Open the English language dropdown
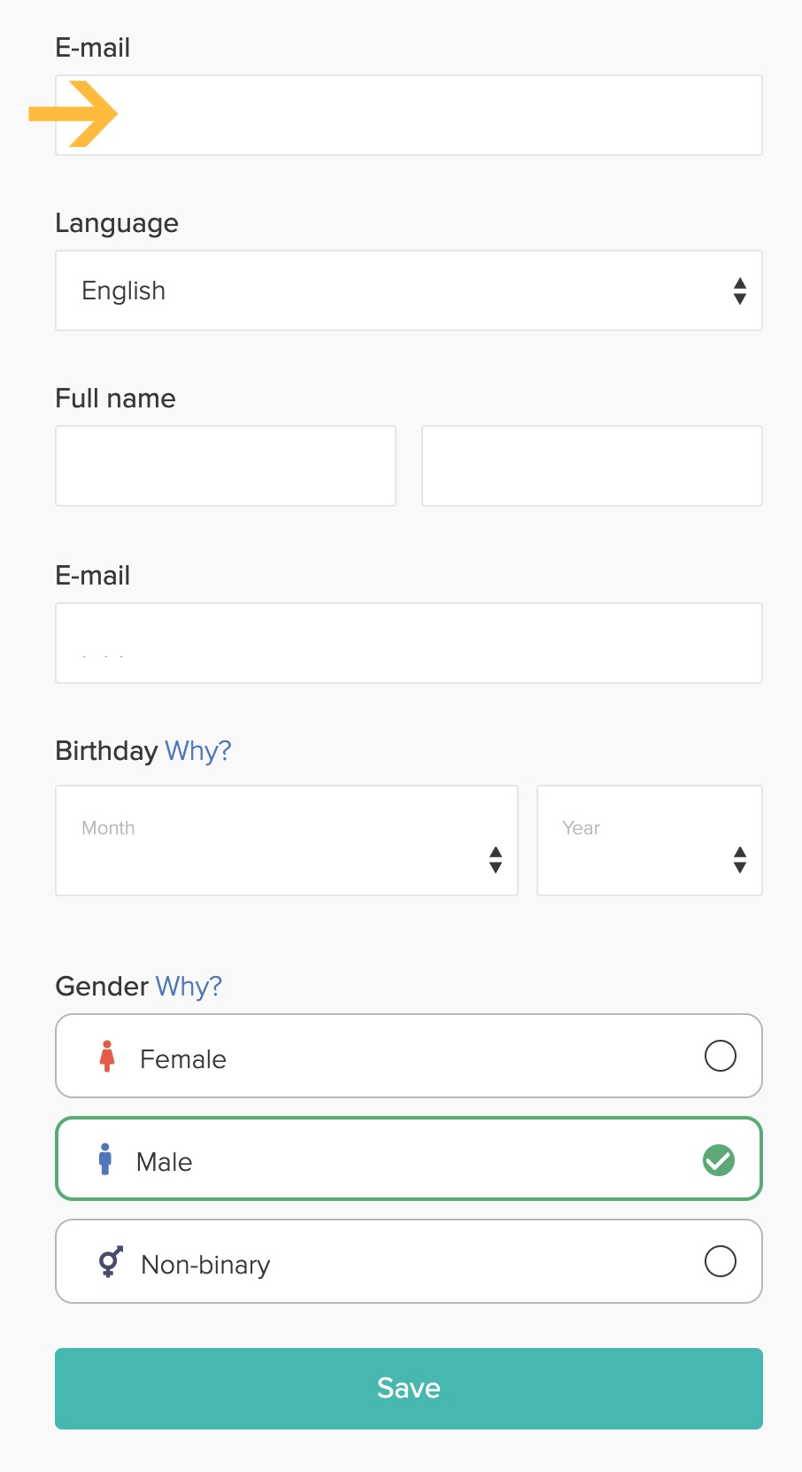Image resolution: width=802 pixels, height=1472 pixels. [409, 291]
